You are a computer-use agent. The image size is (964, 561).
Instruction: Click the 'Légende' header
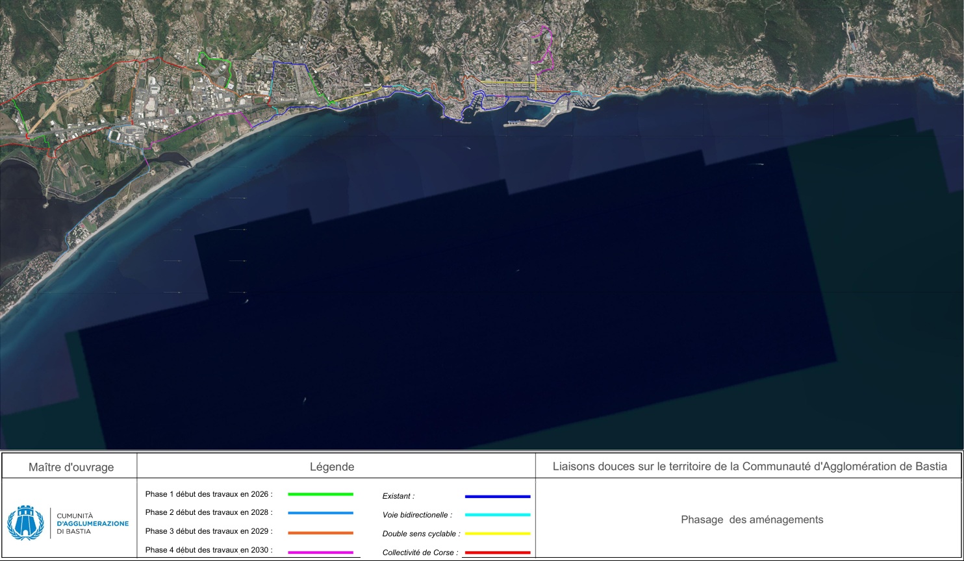click(x=332, y=467)
